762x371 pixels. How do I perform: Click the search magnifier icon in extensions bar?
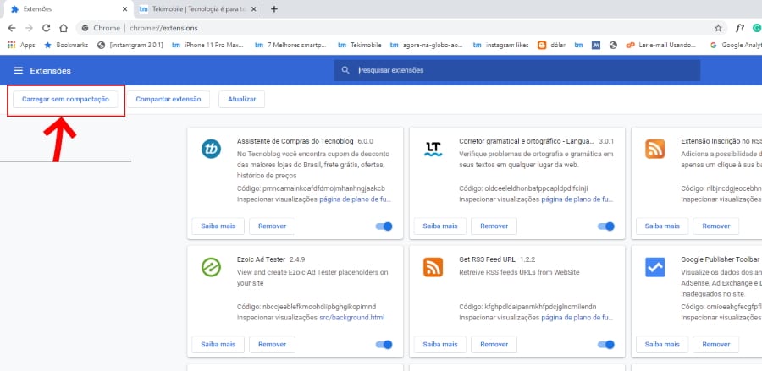coord(345,70)
